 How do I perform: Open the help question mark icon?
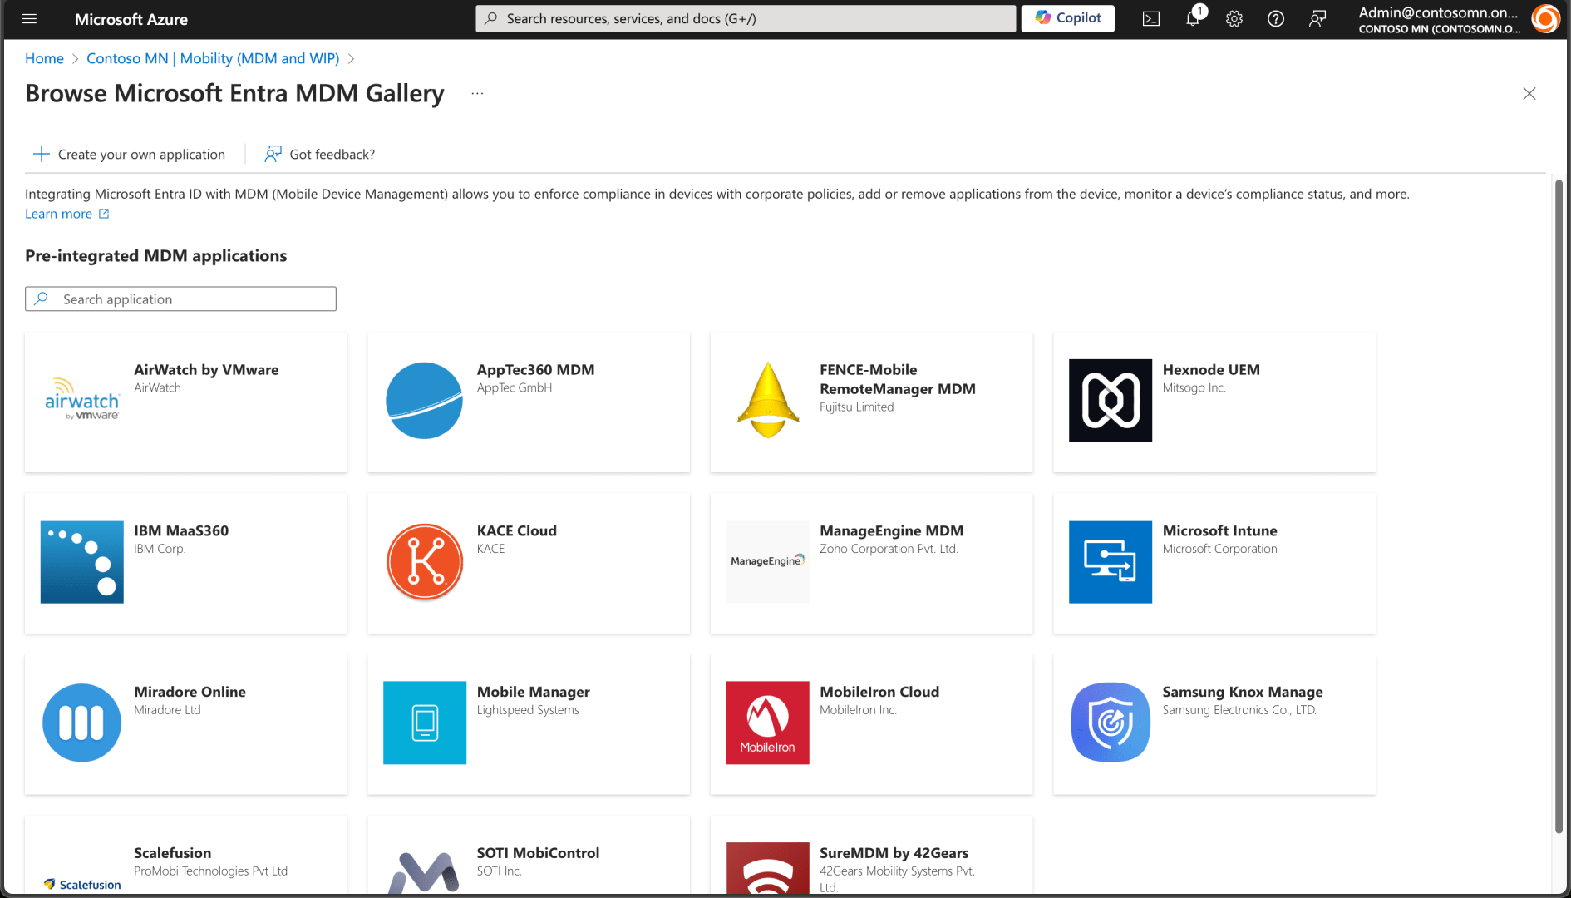coord(1276,18)
